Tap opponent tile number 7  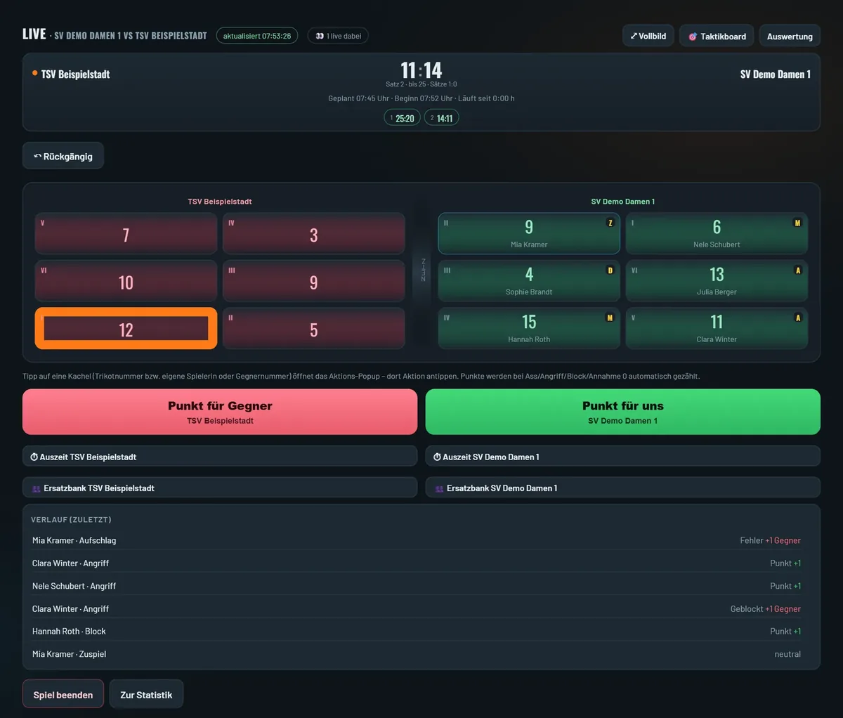point(126,233)
